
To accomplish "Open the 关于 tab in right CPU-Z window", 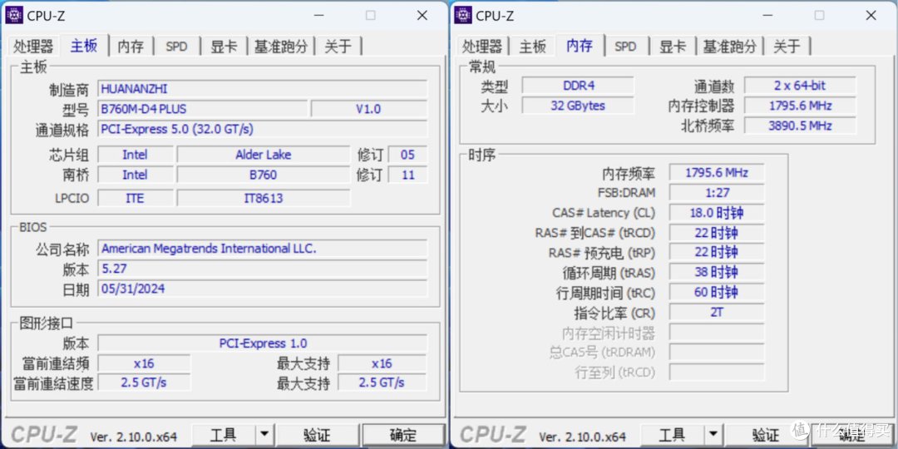I will (787, 47).
